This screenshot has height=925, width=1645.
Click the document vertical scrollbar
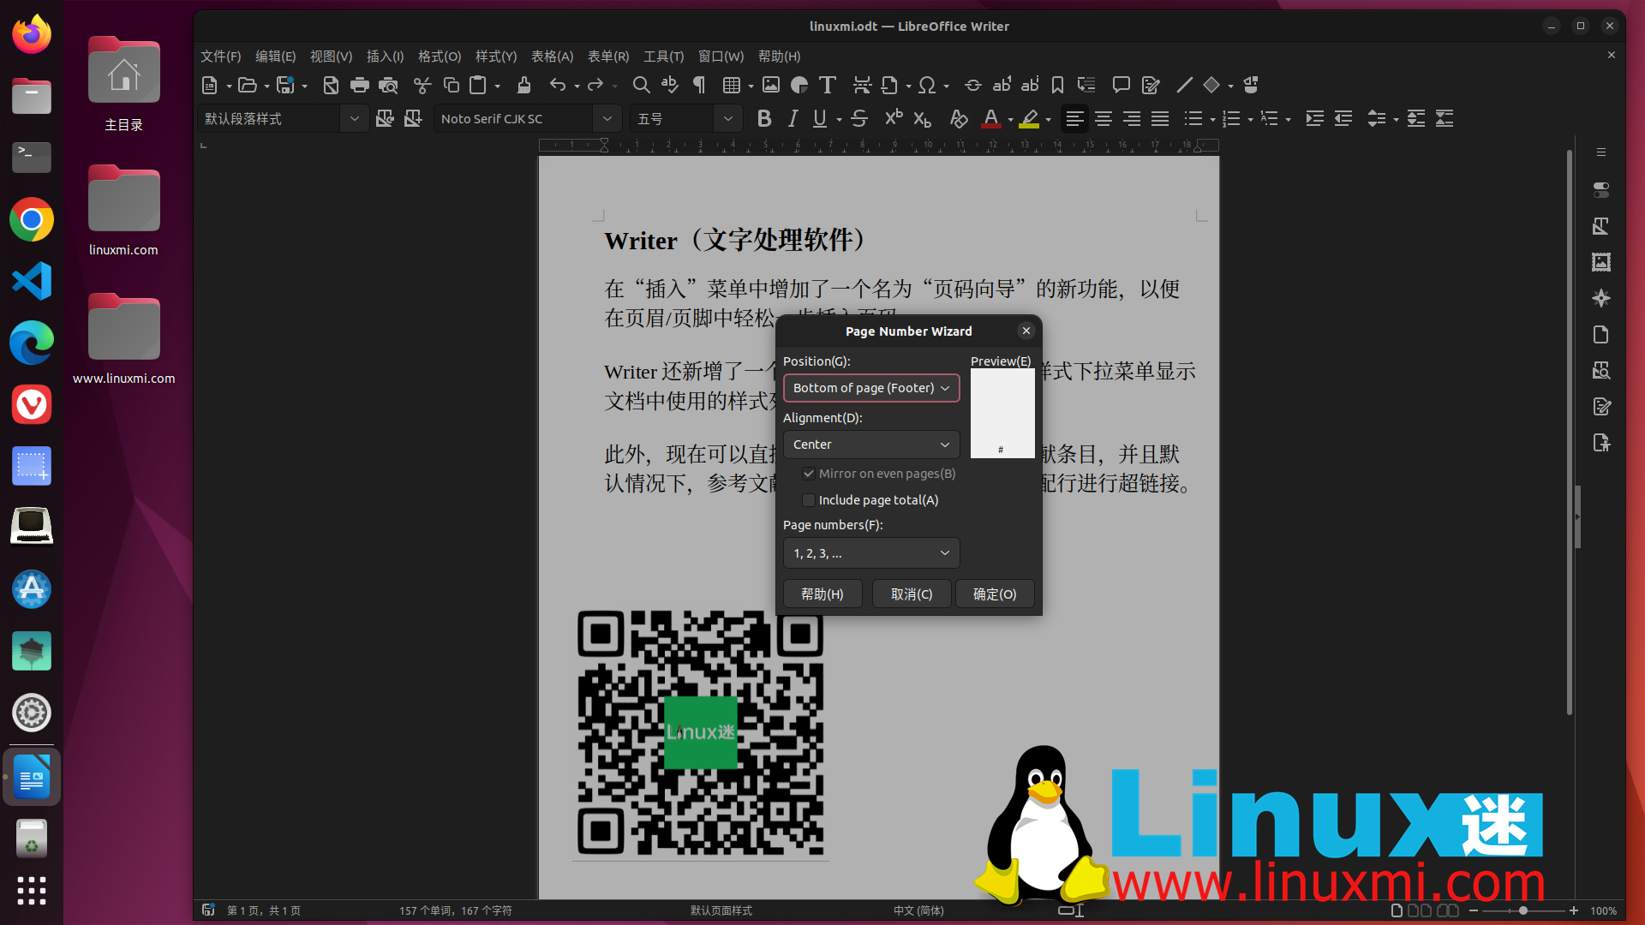(1570, 433)
